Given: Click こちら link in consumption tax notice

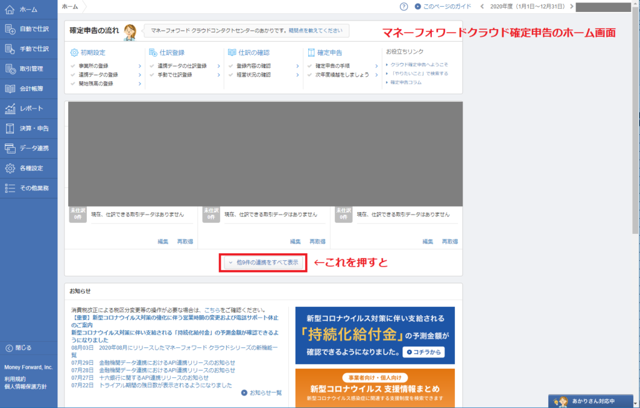Looking at the screenshot, I should (x=212, y=310).
